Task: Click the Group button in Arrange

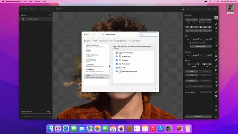Action: click(x=192, y=81)
